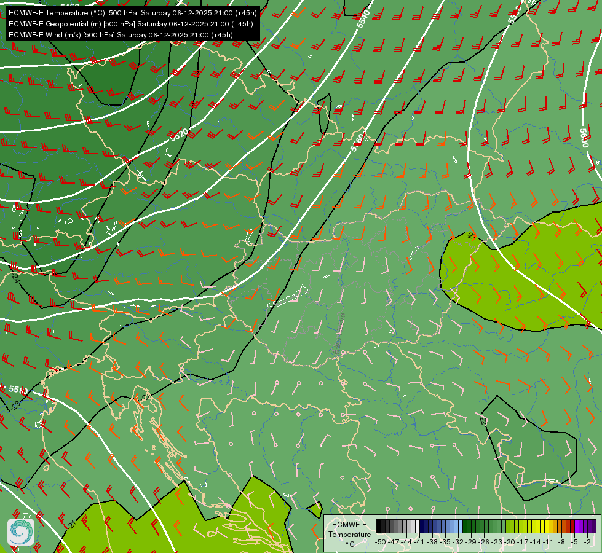
Task: Click the -24 isotherm label
Action: pyautogui.click(x=16, y=278)
